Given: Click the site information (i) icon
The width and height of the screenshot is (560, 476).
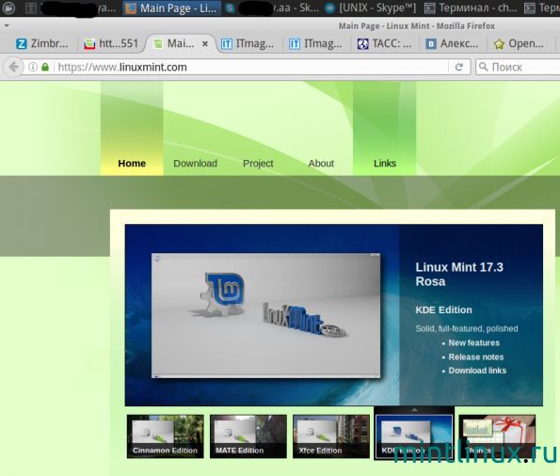Looking at the screenshot, I should pos(33,67).
